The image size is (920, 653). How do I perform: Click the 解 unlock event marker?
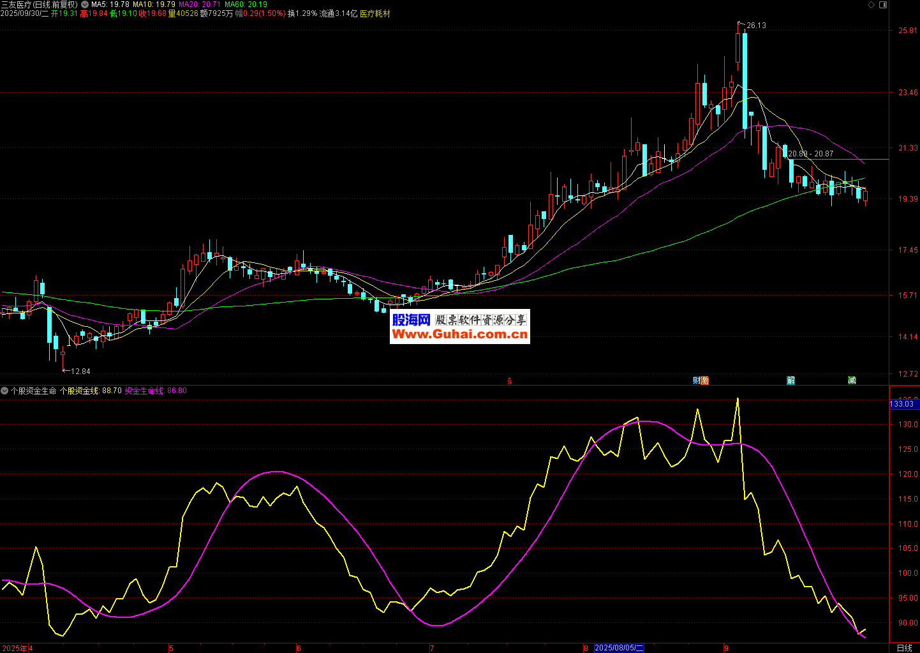(791, 380)
